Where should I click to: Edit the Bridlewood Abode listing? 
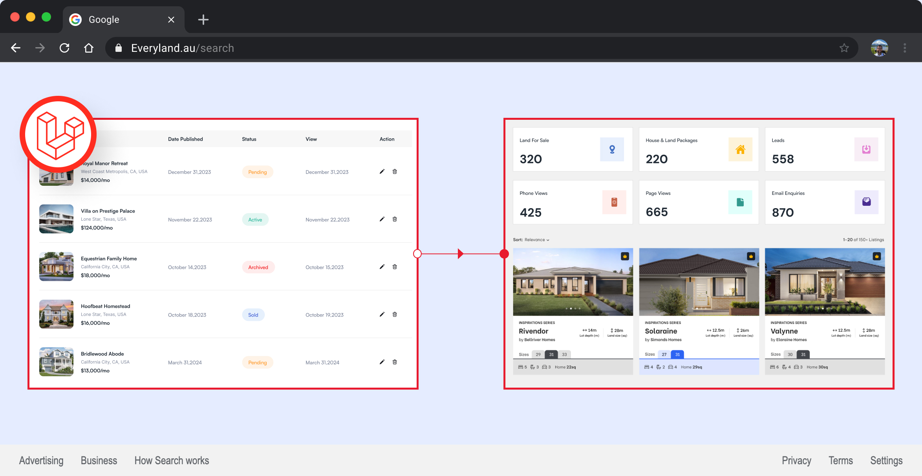[382, 362]
